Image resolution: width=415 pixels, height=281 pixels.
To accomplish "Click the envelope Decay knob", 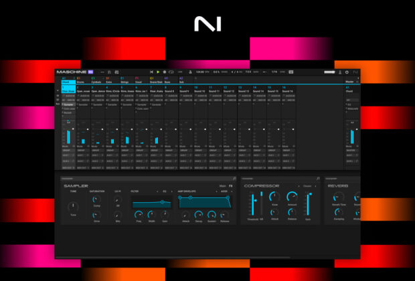I will (199, 215).
